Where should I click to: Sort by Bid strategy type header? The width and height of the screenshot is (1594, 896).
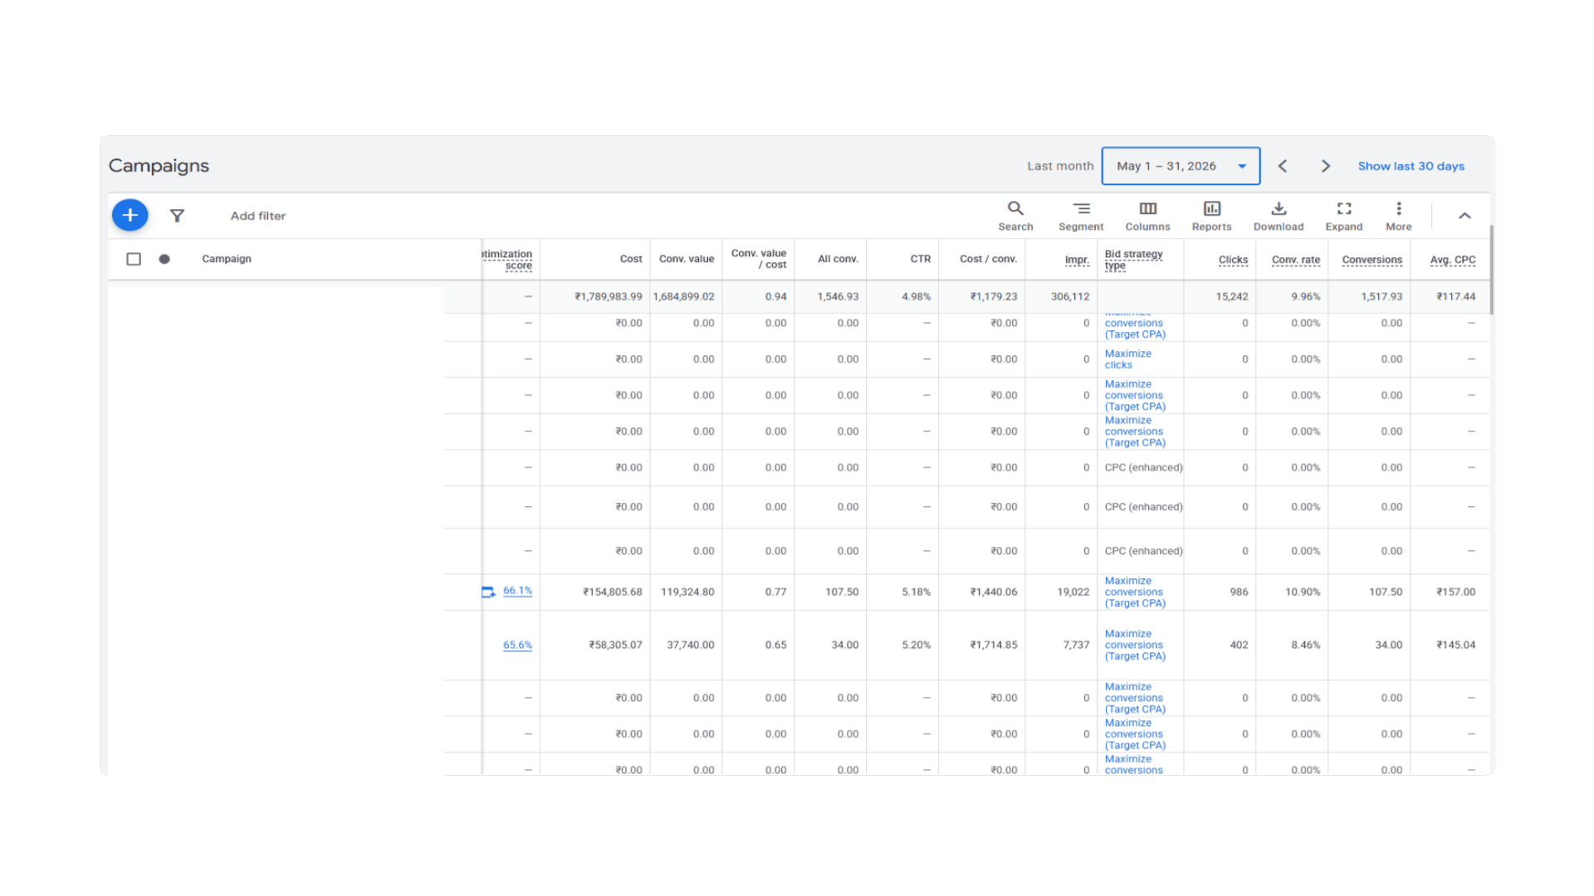pyautogui.click(x=1133, y=260)
